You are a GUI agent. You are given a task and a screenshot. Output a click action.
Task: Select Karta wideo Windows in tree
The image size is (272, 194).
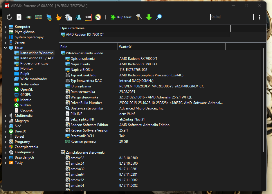tap(34, 53)
